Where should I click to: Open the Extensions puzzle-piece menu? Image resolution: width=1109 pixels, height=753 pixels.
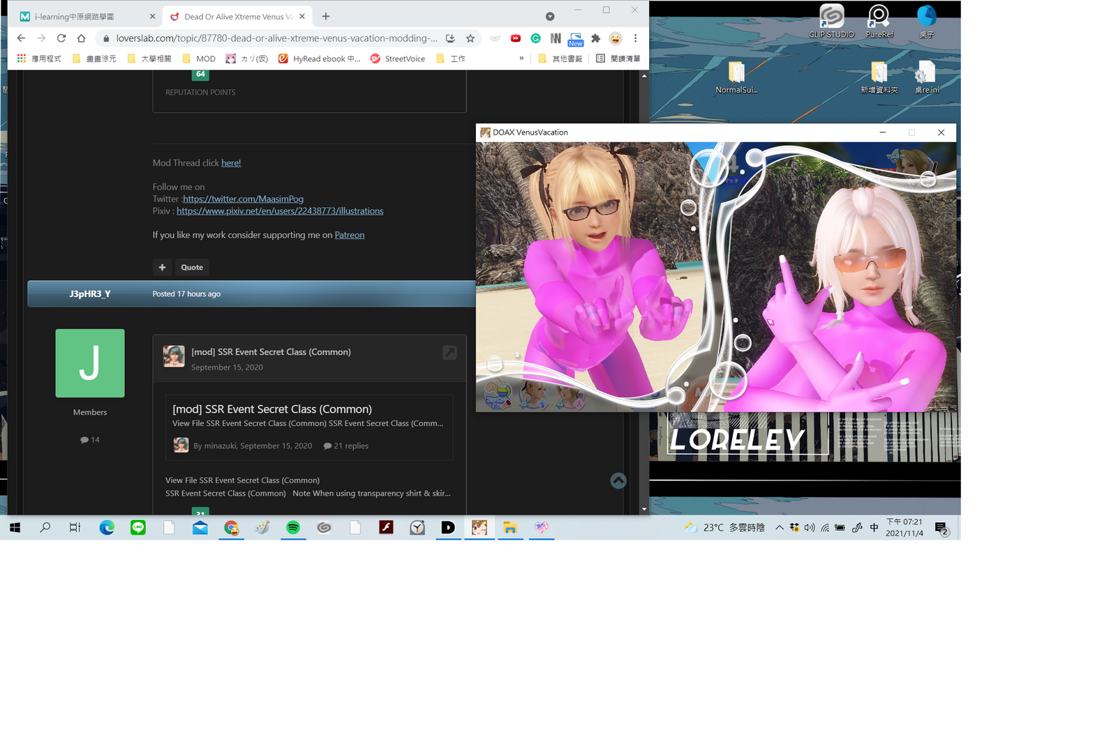[595, 38]
